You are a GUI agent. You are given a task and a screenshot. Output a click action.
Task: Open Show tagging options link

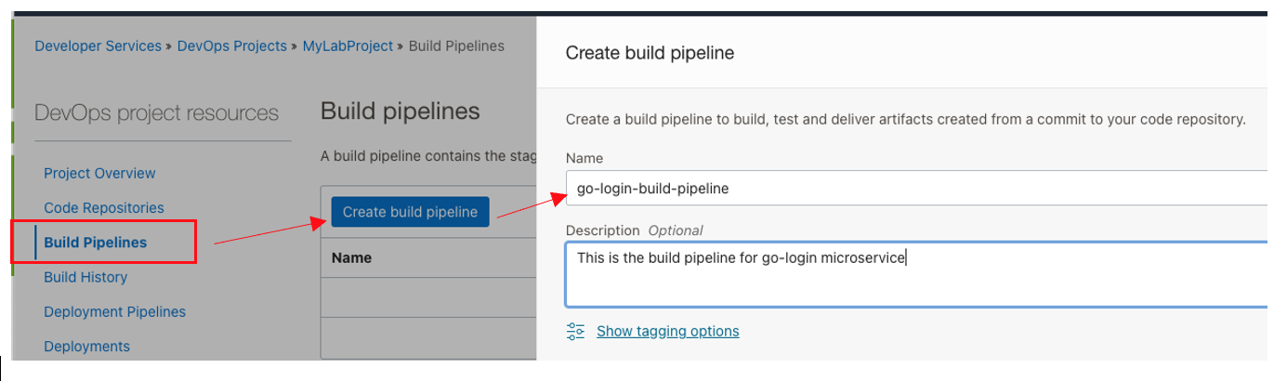pos(667,331)
